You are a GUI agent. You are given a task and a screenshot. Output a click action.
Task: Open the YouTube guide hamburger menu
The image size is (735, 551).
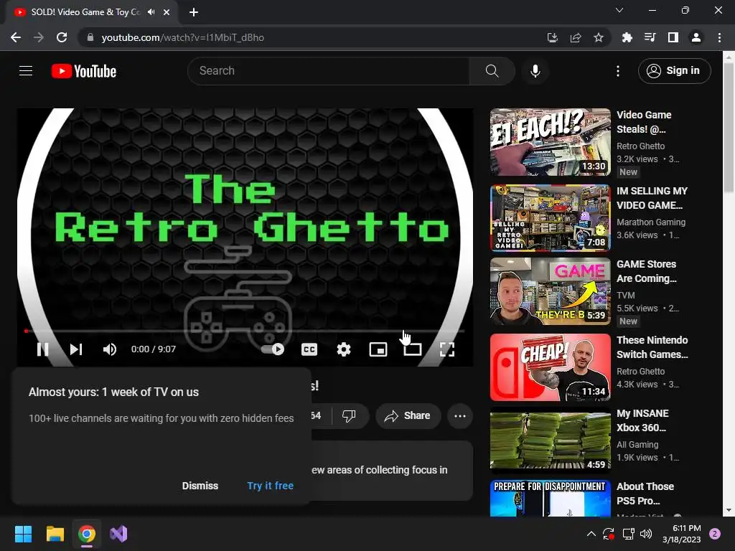coord(26,71)
